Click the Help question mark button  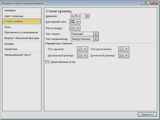145,3
